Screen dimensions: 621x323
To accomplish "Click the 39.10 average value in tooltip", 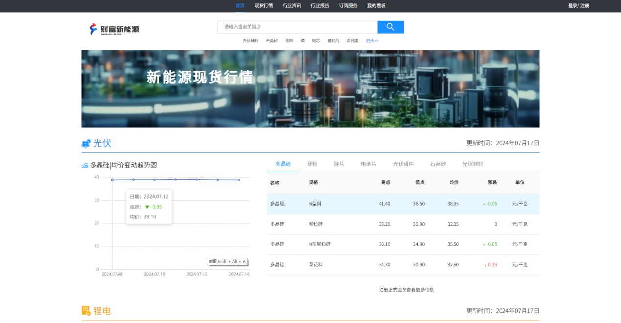I will click(x=150, y=217).
